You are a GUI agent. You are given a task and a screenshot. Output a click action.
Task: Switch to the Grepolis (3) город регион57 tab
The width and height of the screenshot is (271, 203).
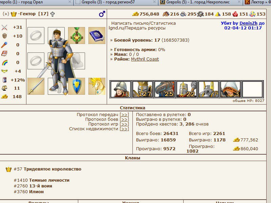coord(116,2)
